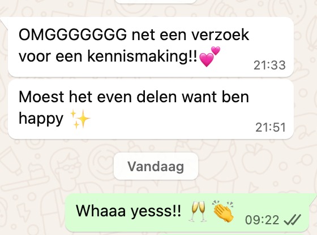
Task: Click the double check mark read receipt
Action: [292, 220]
